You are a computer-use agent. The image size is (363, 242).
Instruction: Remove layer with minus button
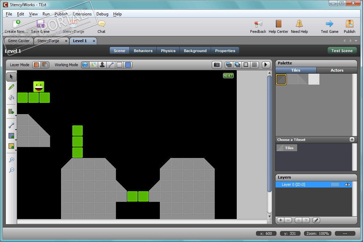point(288,220)
